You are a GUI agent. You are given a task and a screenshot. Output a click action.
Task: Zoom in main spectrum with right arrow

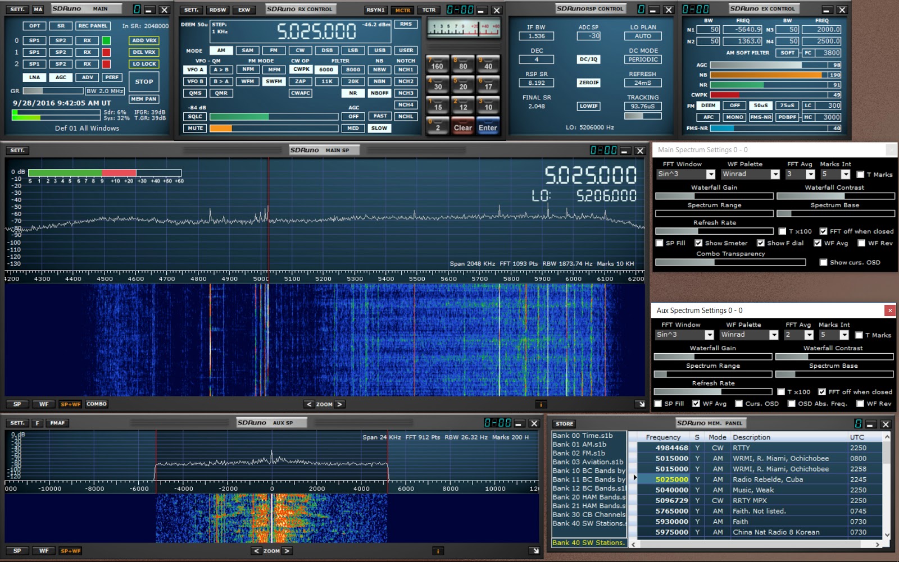coord(339,404)
